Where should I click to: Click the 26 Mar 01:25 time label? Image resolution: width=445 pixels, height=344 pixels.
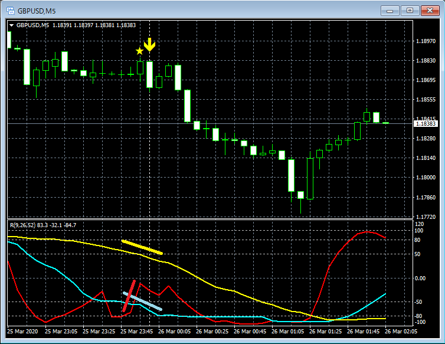325,332
